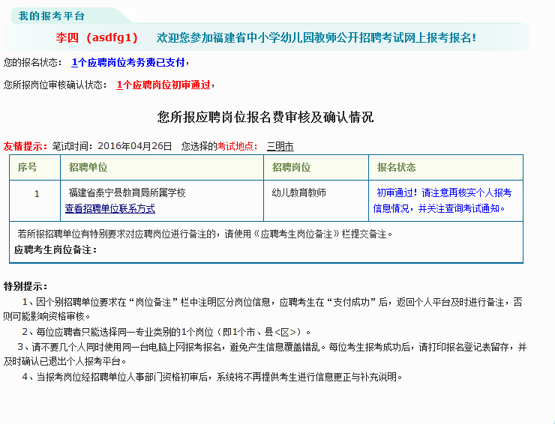The height and width of the screenshot is (424, 555).
Task: Click the 特别提示 heading
Action: pos(25,286)
